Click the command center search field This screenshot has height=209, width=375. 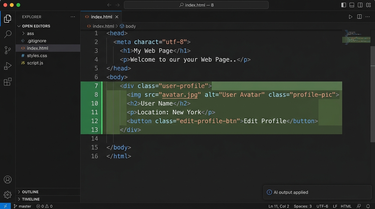[x=196, y=5]
